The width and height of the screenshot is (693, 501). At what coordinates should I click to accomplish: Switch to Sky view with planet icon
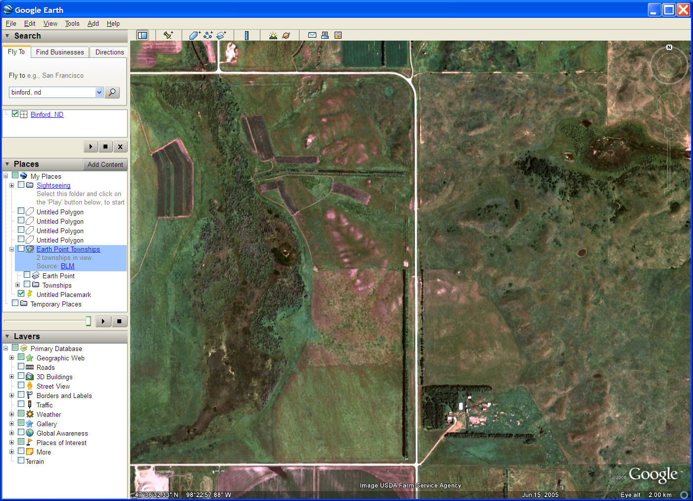click(286, 35)
